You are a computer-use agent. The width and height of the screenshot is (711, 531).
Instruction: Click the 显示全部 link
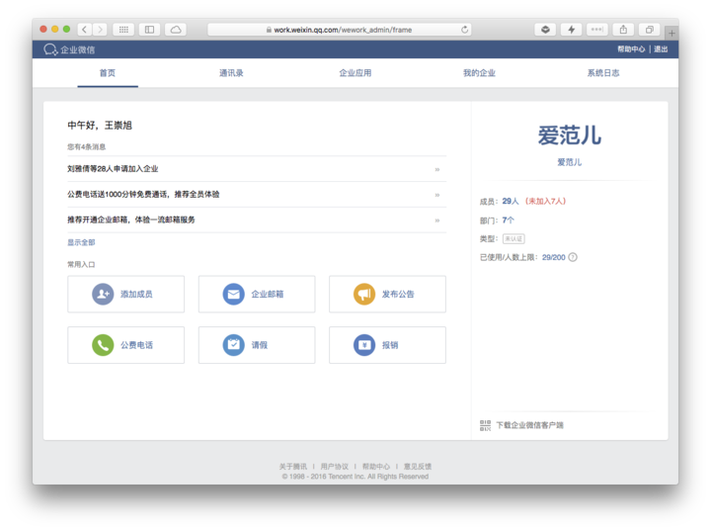(x=81, y=242)
